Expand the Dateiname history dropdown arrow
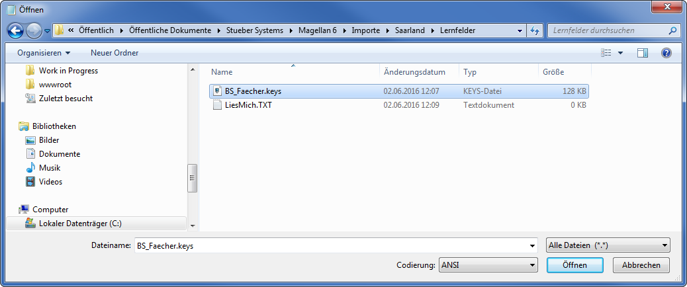 tap(532, 246)
